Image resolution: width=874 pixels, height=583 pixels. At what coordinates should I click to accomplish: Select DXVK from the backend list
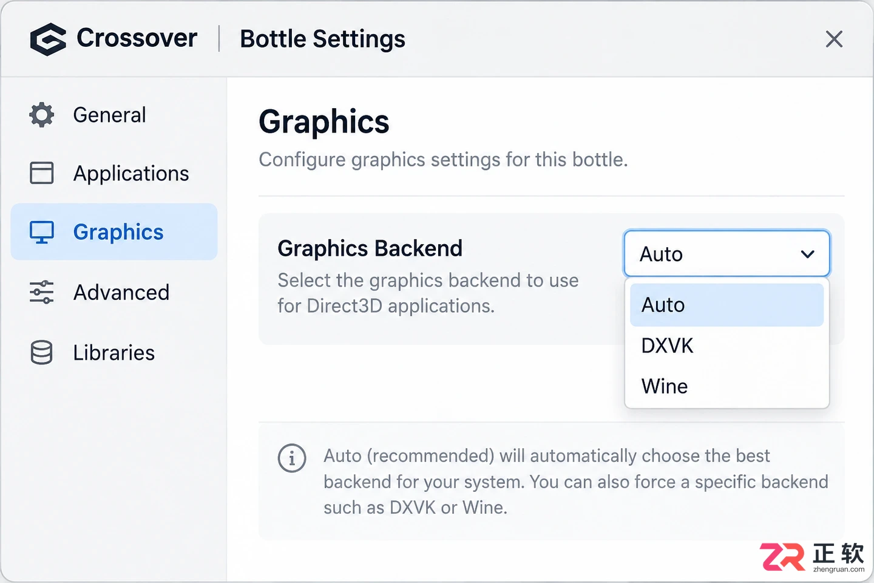tap(727, 346)
